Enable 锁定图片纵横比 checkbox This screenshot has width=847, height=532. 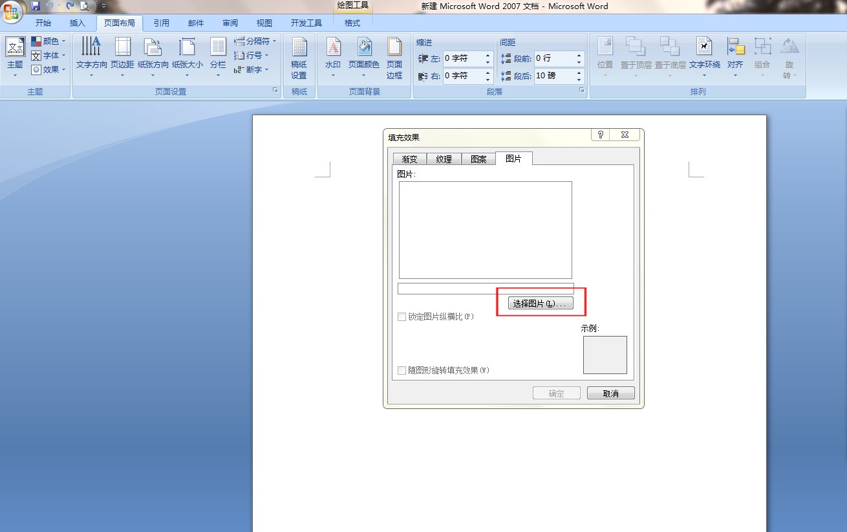tap(402, 316)
